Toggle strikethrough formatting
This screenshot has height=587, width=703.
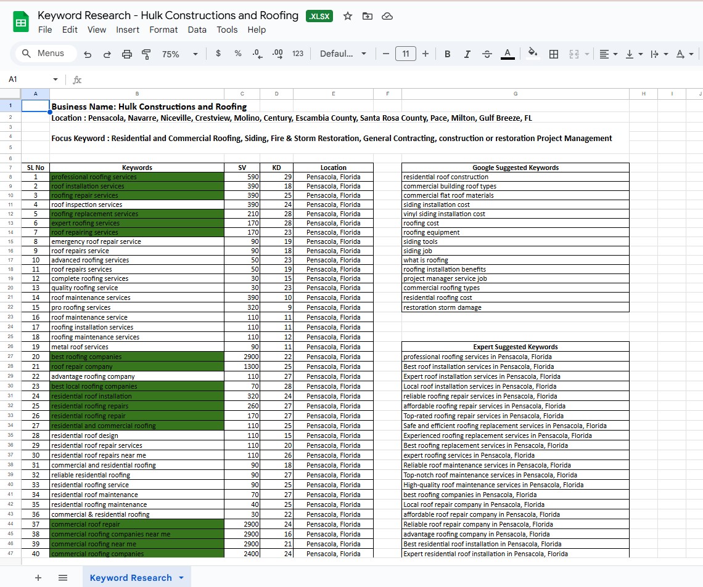click(487, 54)
